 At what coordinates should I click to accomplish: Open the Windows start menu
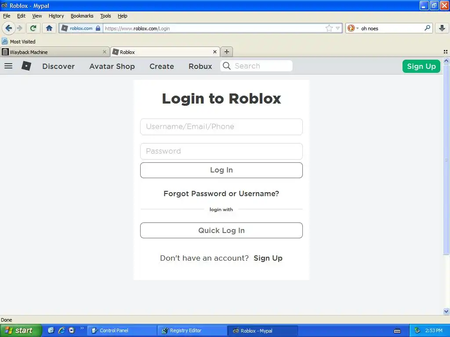(x=21, y=330)
